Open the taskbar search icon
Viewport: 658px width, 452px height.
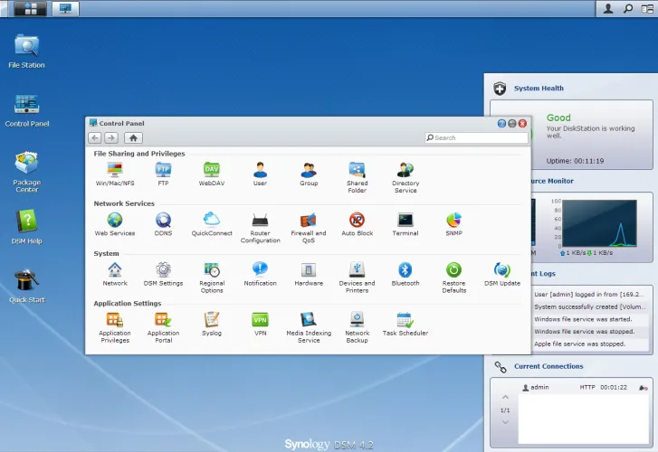628,8
